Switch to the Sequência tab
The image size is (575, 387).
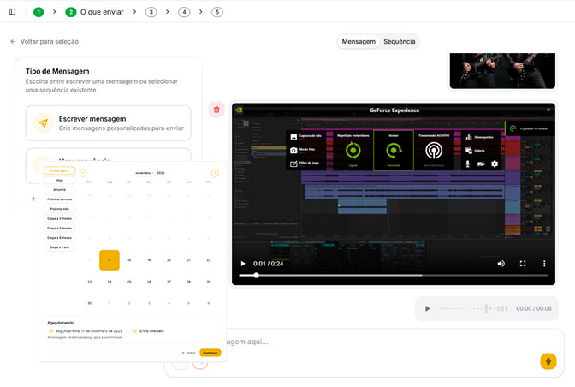(x=400, y=41)
